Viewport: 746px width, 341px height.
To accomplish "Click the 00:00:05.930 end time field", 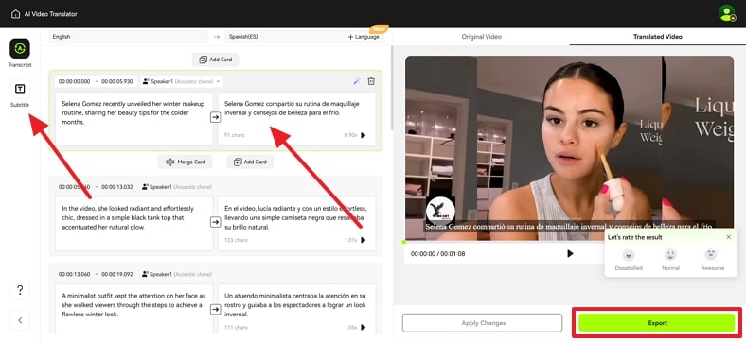I will [x=117, y=81].
